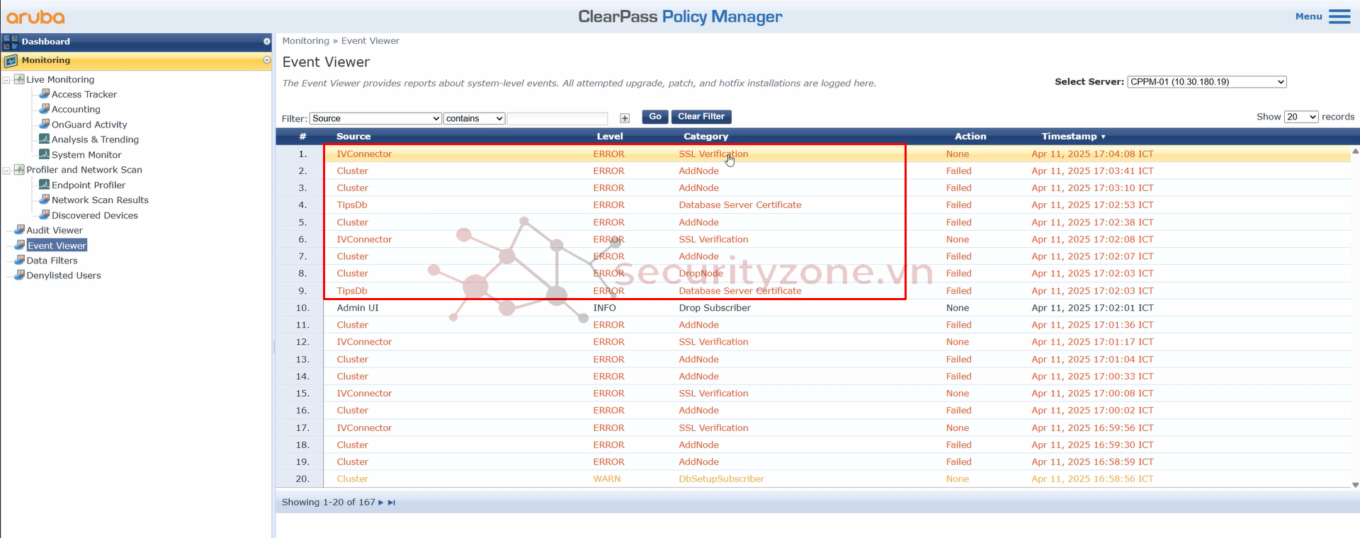Sort by Timestamp column header
Viewport: 1360px width, 538px height.
(x=1069, y=136)
